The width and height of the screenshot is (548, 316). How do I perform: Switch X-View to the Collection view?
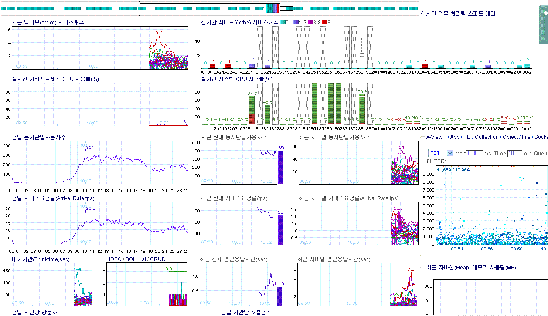[487, 137]
